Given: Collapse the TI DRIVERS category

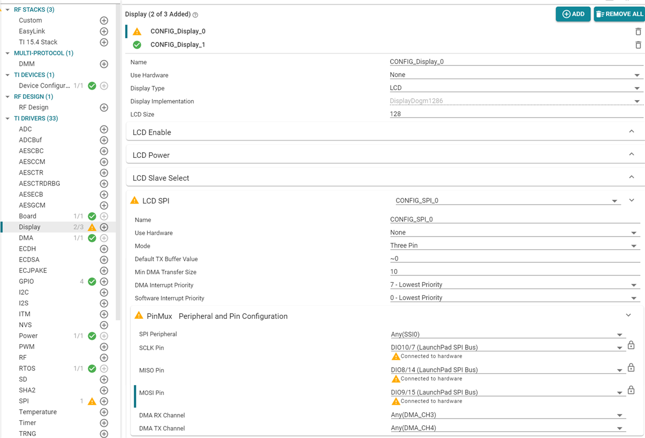Looking at the screenshot, I should point(7,119).
